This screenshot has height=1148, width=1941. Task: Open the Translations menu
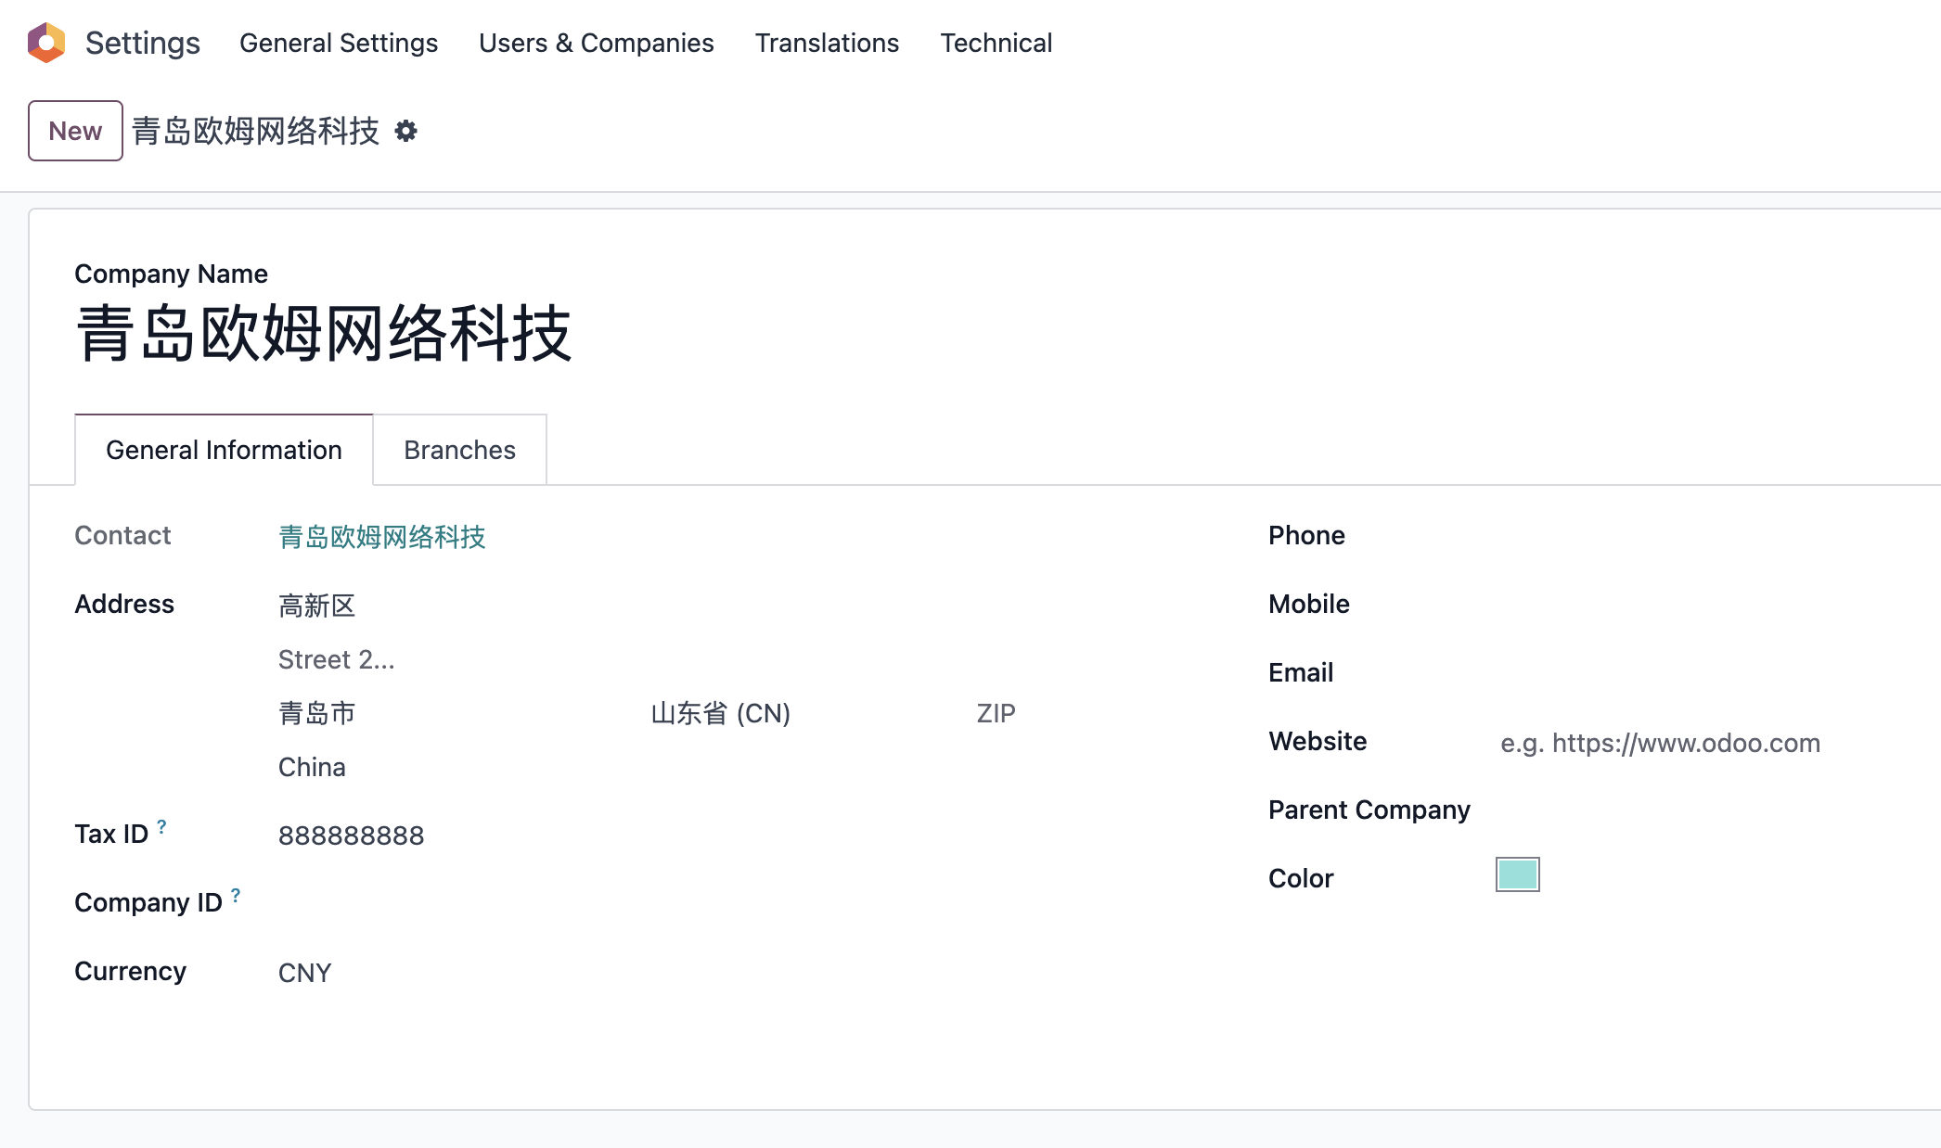(827, 43)
